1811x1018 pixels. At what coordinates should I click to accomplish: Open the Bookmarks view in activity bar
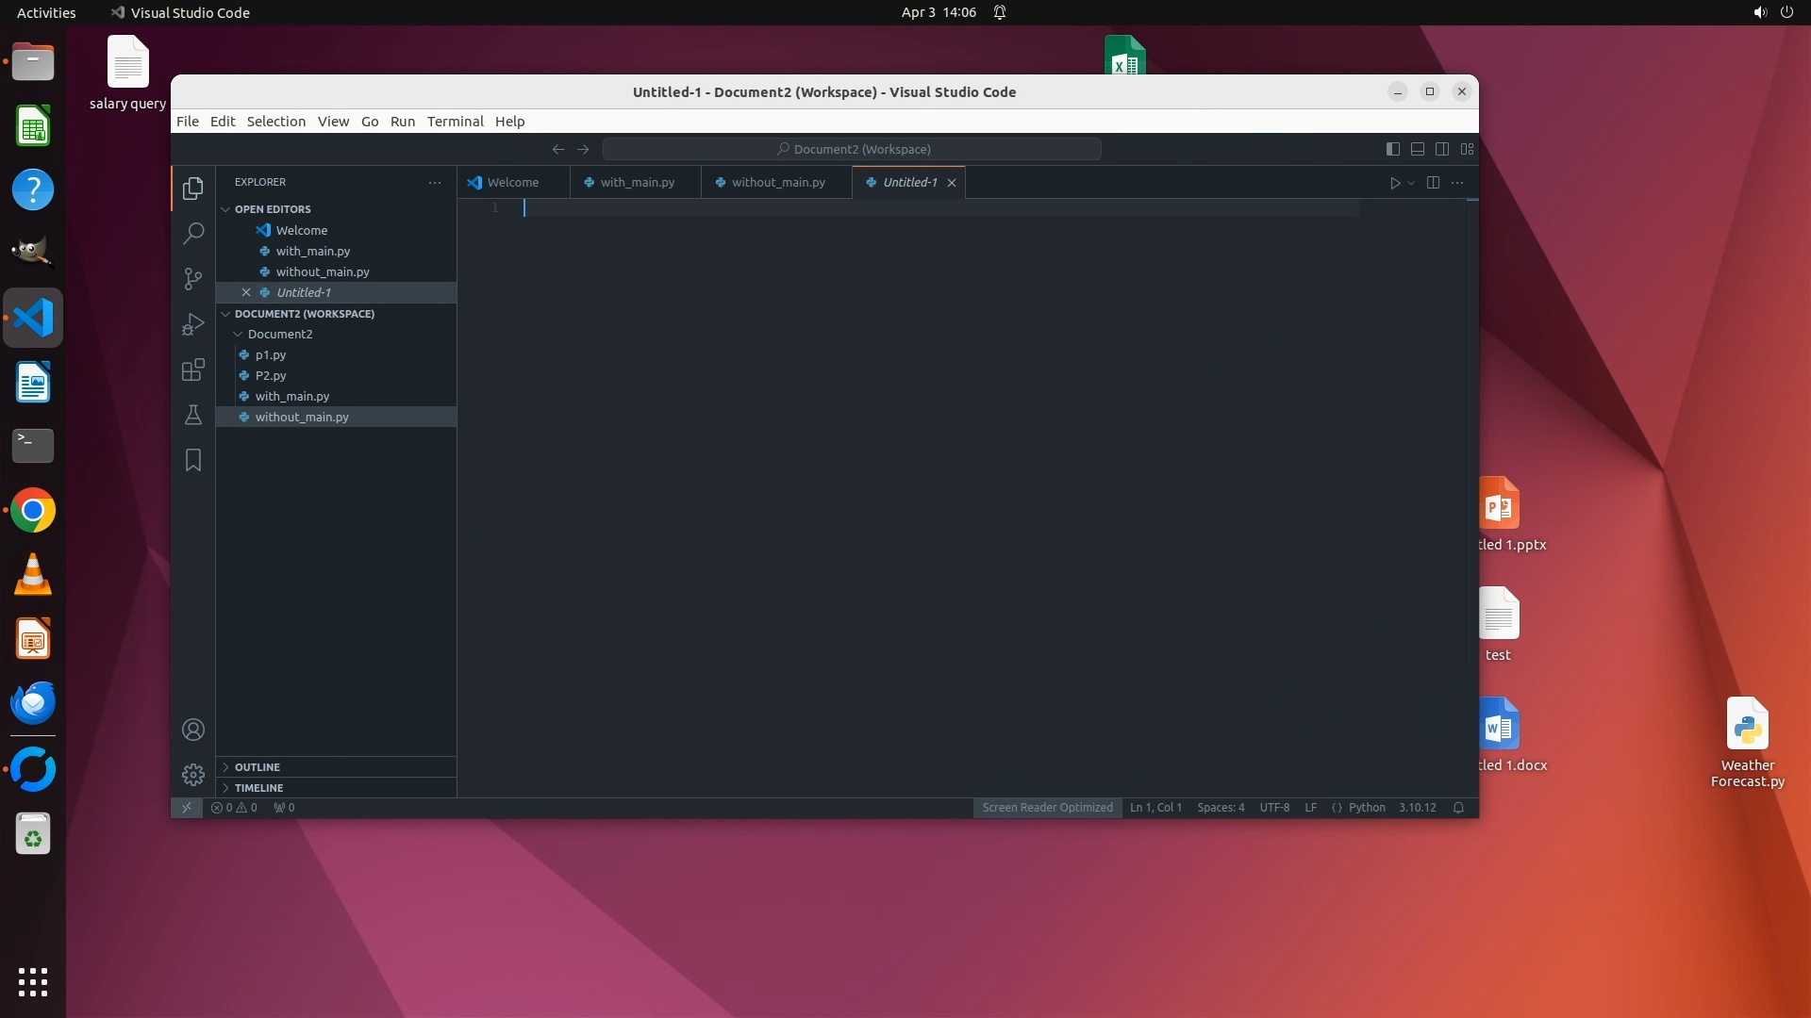(193, 460)
